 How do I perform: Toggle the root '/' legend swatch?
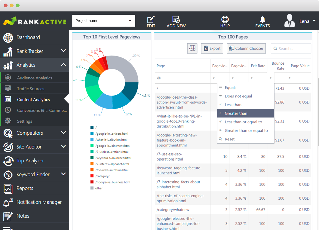92,127
